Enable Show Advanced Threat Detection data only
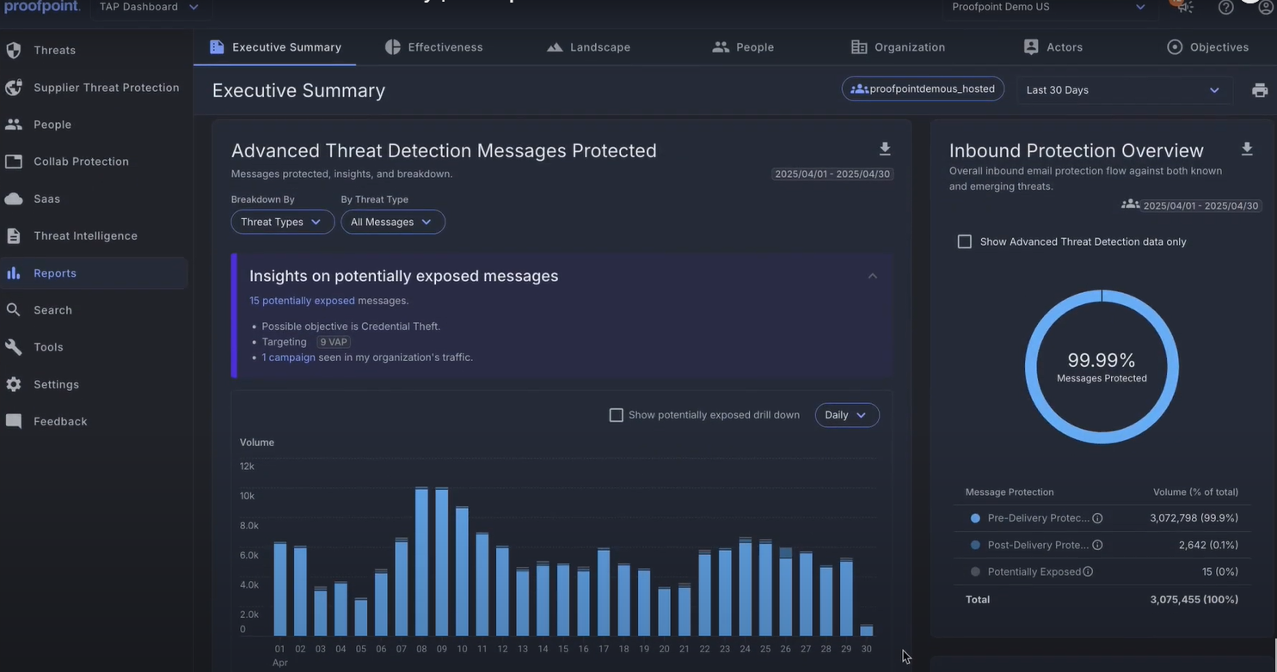This screenshot has height=672, width=1277. tap(964, 241)
